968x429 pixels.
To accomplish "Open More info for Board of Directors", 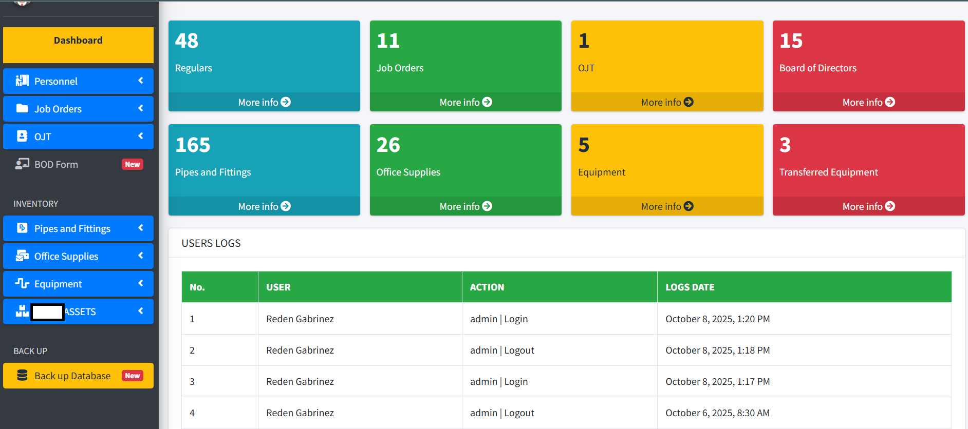I will 868,102.
